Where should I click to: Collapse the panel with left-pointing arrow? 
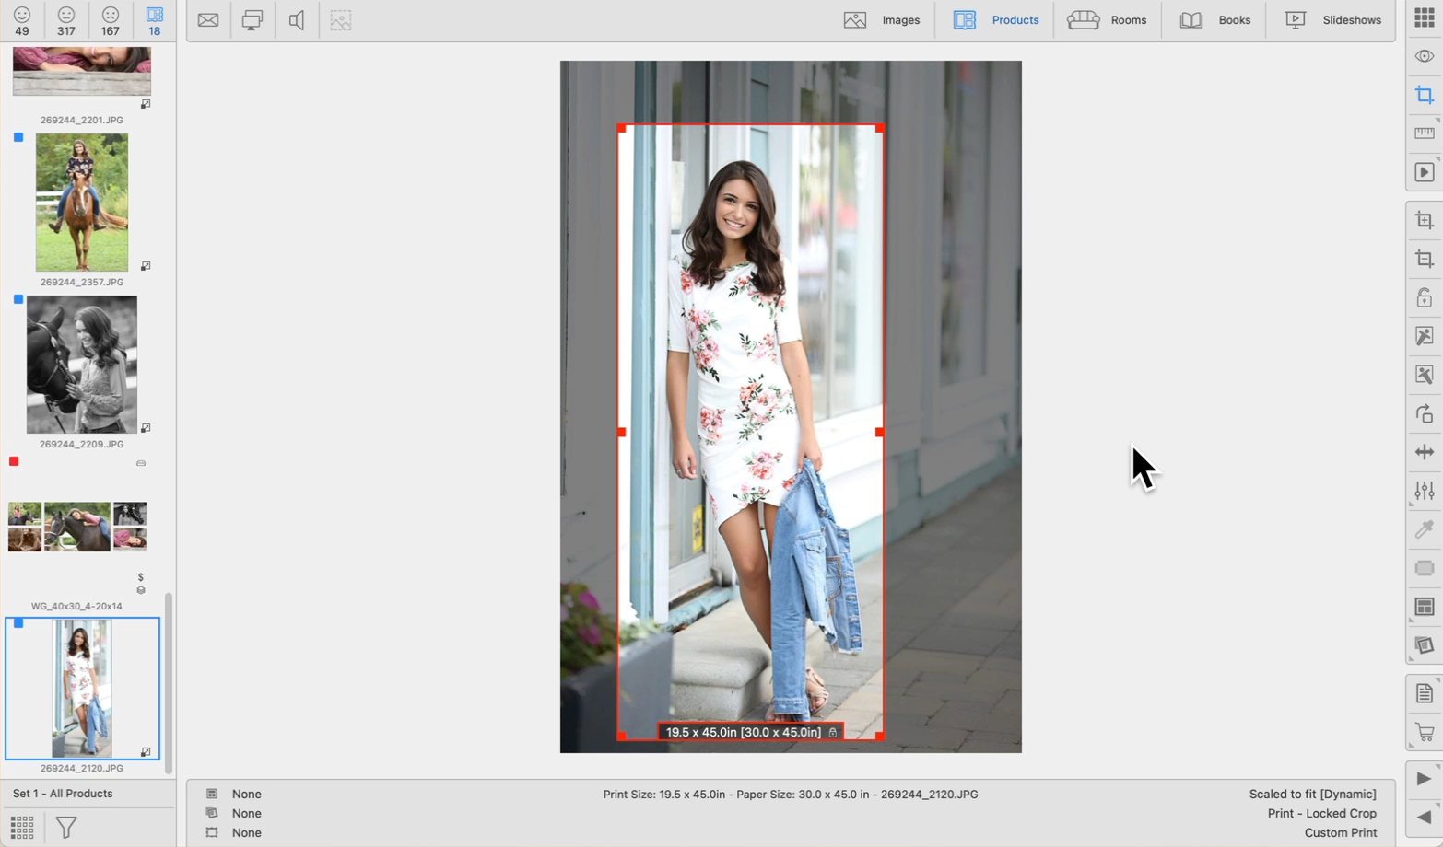pyautogui.click(x=1424, y=818)
